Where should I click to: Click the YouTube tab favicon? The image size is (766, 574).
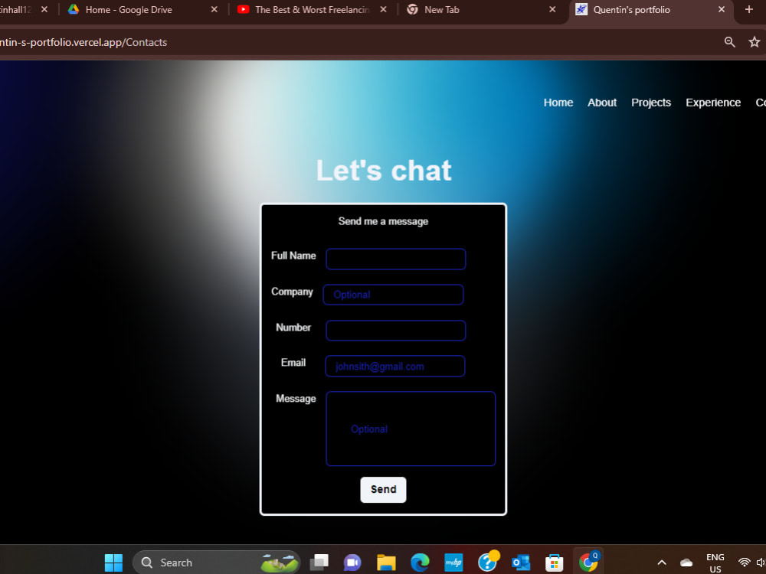click(x=244, y=9)
